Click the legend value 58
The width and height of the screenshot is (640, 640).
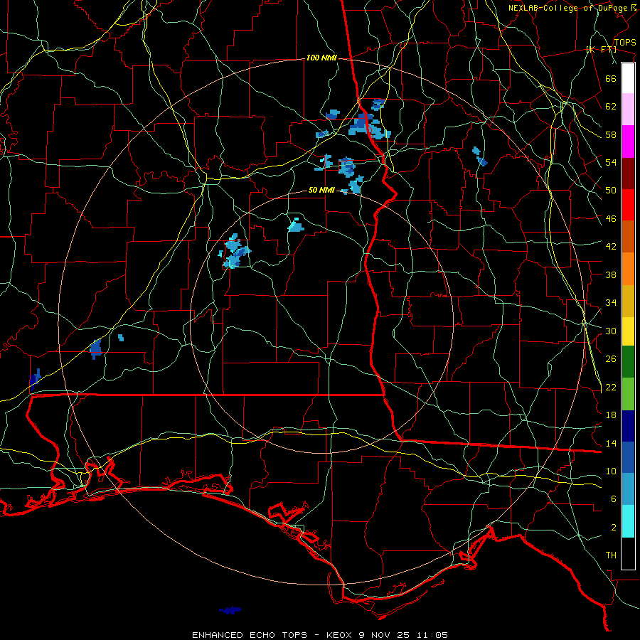coord(611,134)
